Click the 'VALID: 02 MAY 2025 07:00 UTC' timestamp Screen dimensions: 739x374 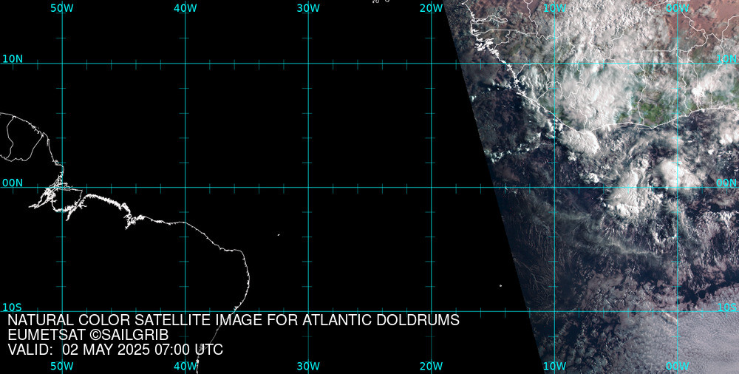tap(115, 350)
